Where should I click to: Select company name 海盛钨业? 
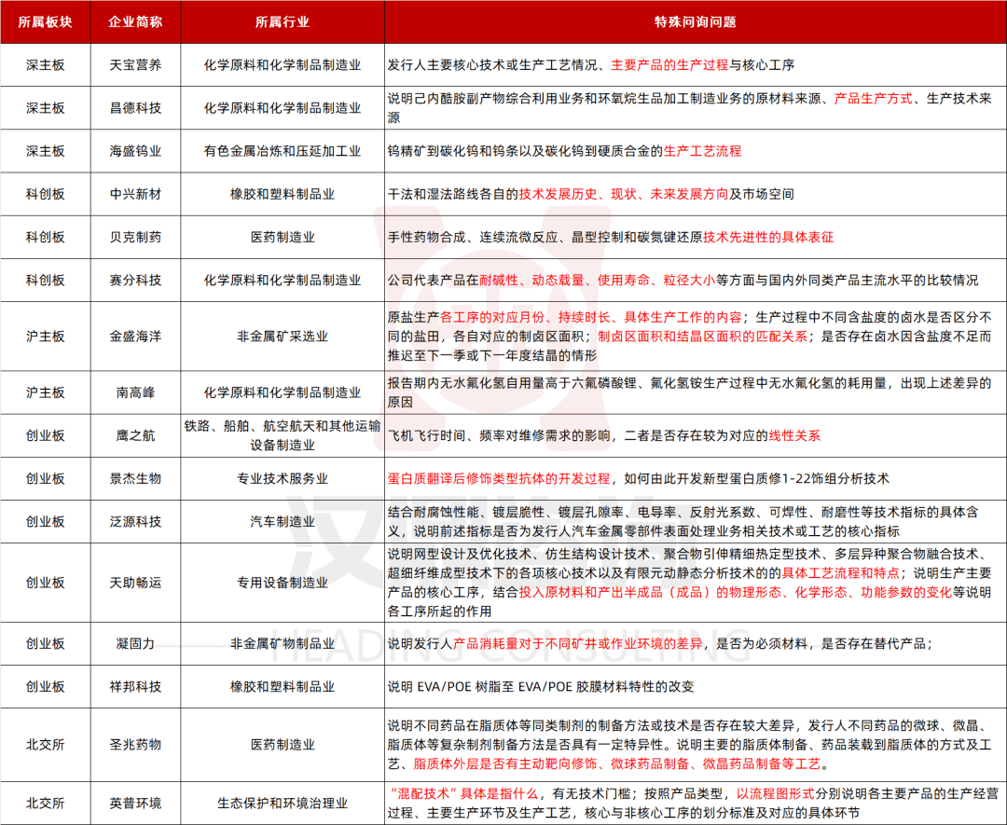pyautogui.click(x=135, y=151)
